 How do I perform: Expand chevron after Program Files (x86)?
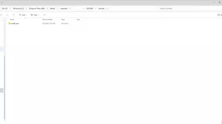[x=47, y=9]
